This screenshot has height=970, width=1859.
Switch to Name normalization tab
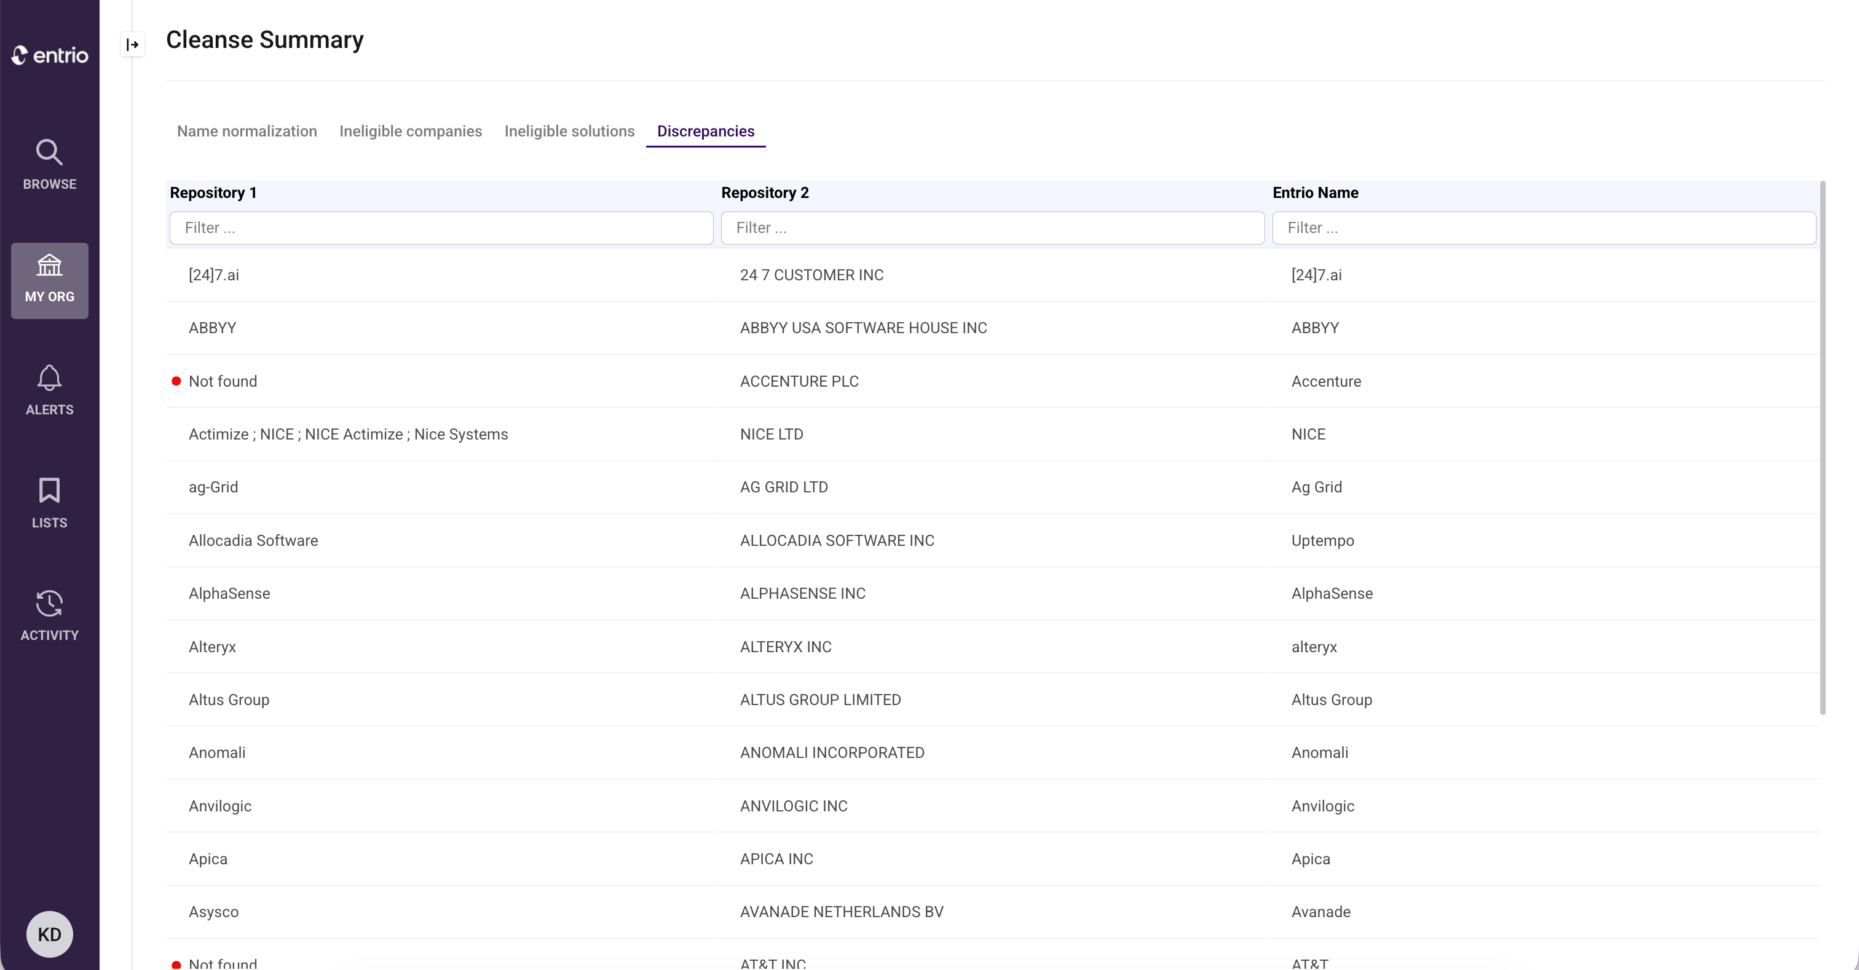pos(247,132)
